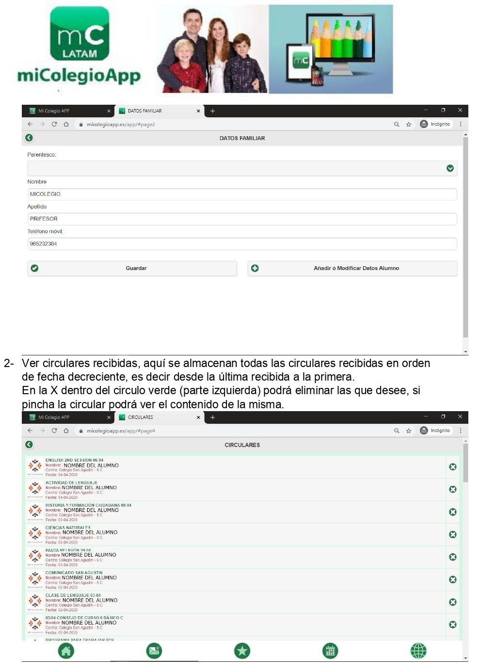Close the DATOS FAMILIAR browser tab
The image size is (479, 672).
point(198,111)
